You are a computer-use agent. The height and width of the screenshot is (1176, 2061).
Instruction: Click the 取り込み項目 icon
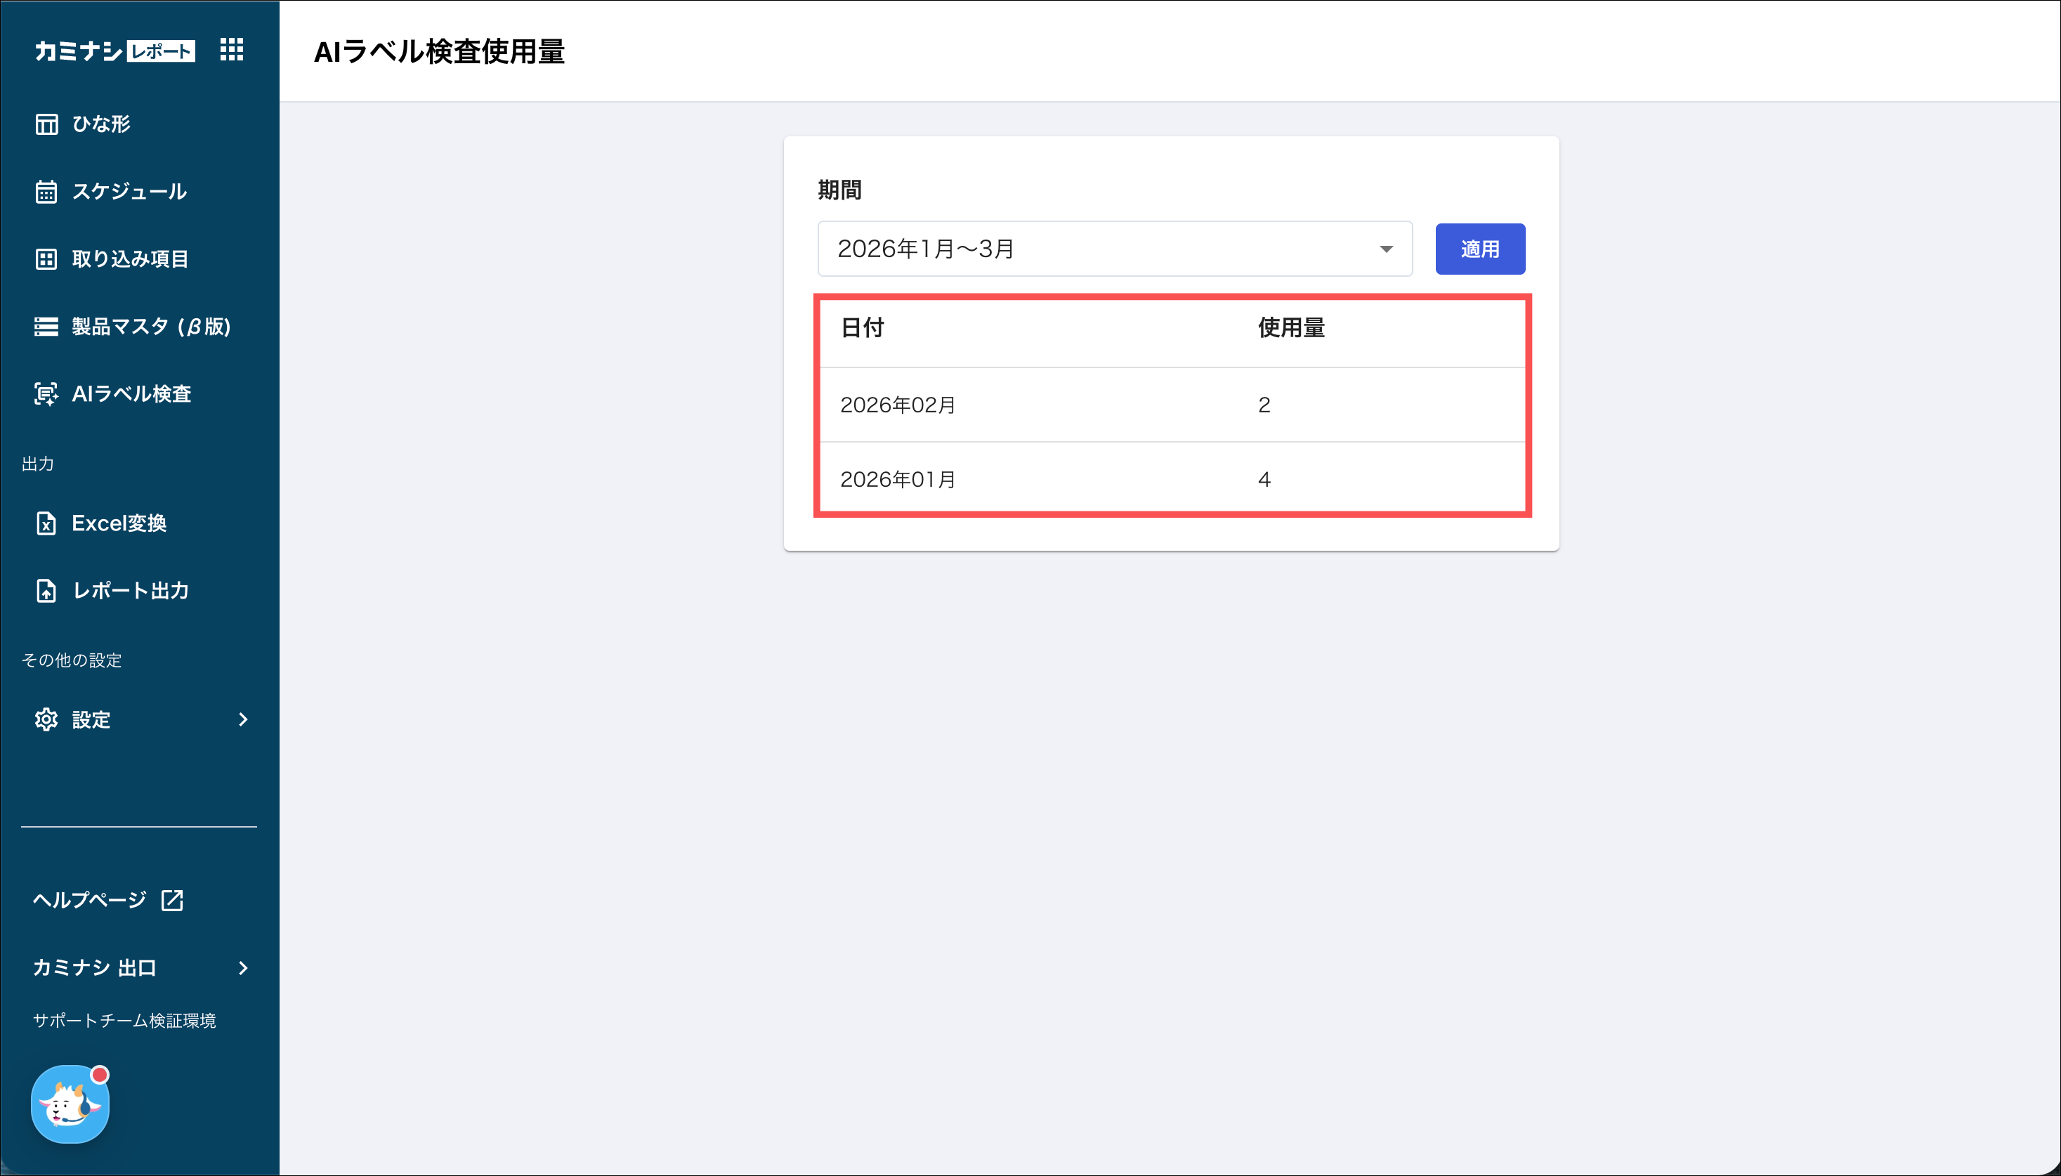46,259
